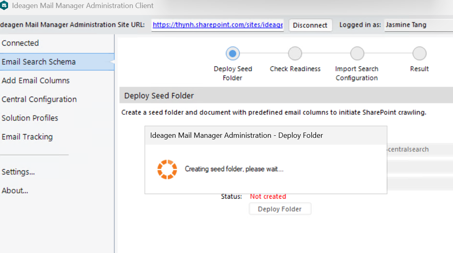Screen dimensions: 453x253
Task: Click the Deploy Folder button
Action: pyautogui.click(x=280, y=209)
